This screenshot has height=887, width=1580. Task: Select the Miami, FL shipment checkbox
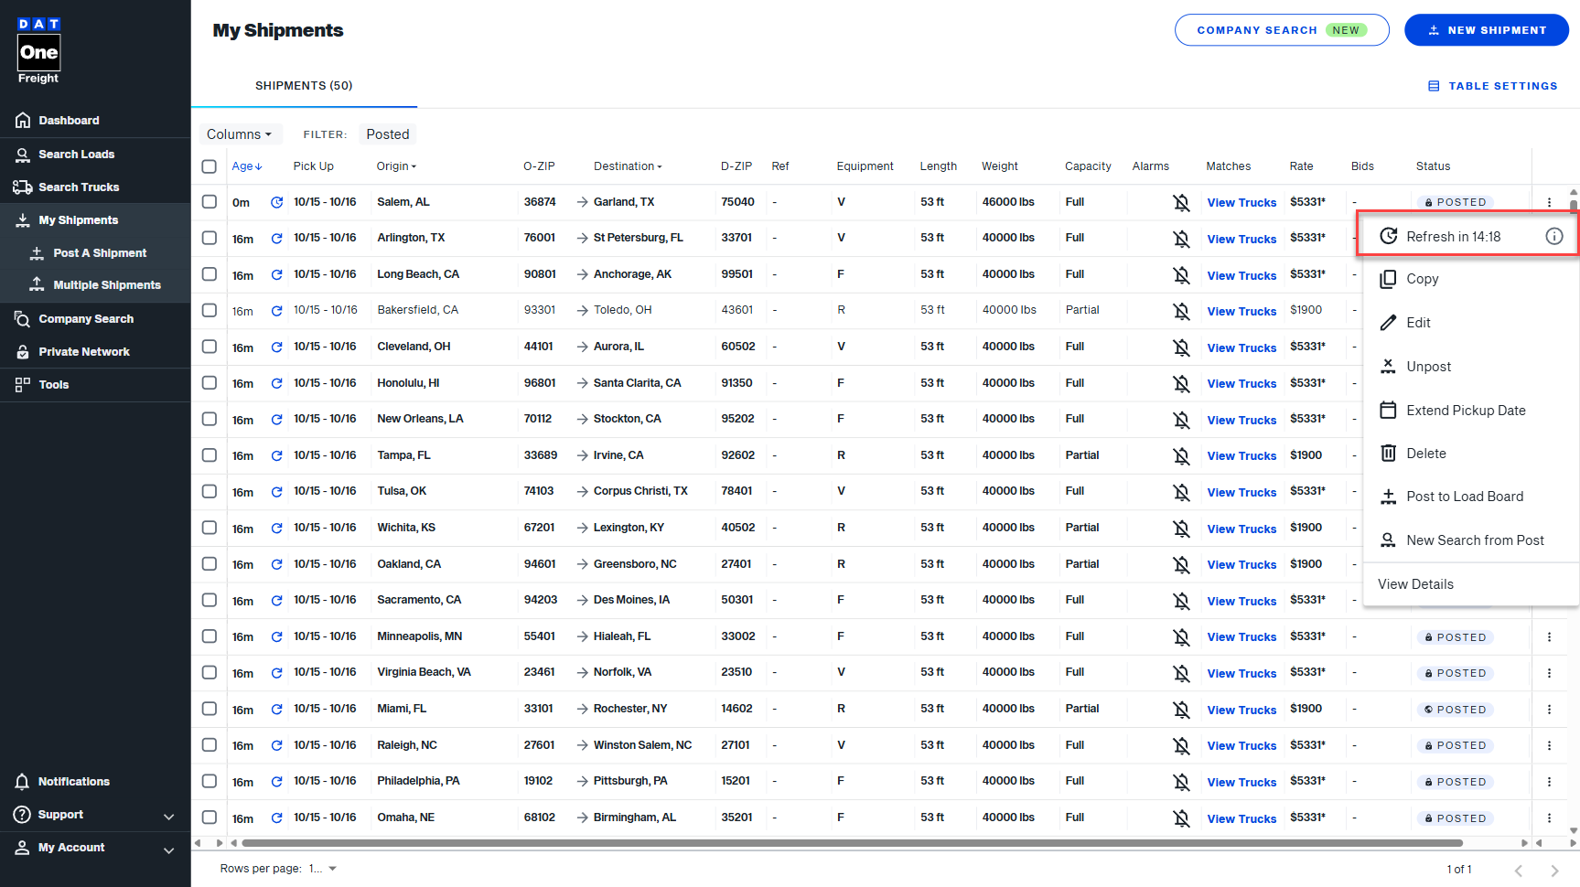[210, 709]
